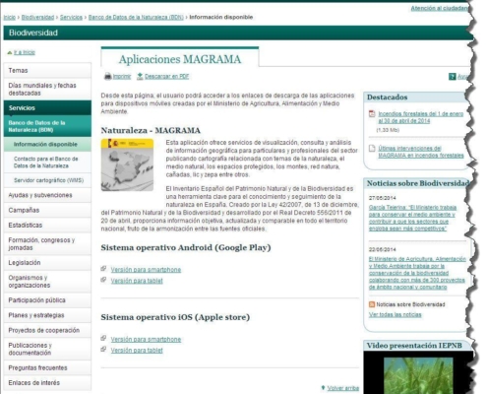Open Campañas in the side menu
The height and width of the screenshot is (394, 487).
47,210
